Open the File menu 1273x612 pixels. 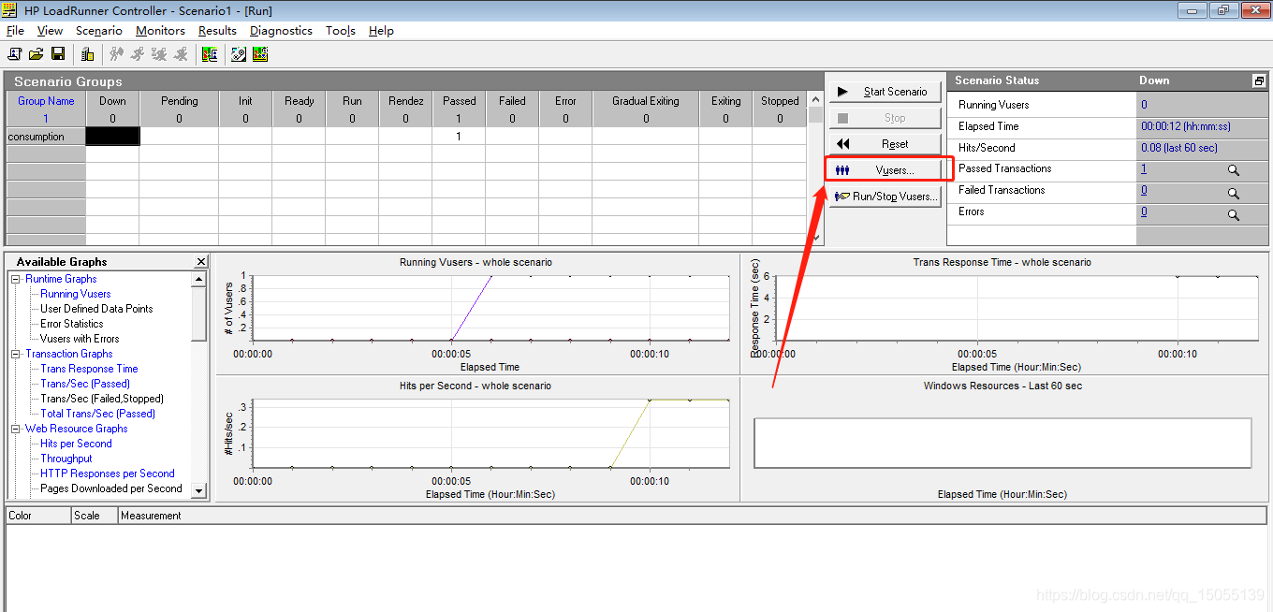click(15, 30)
